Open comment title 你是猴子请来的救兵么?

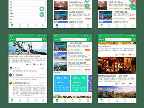pyautogui.click(x=22, y=83)
